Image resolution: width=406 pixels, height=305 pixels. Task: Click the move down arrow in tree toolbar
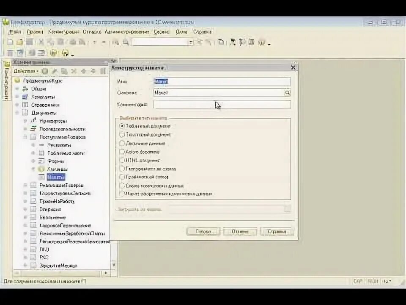coord(93,71)
